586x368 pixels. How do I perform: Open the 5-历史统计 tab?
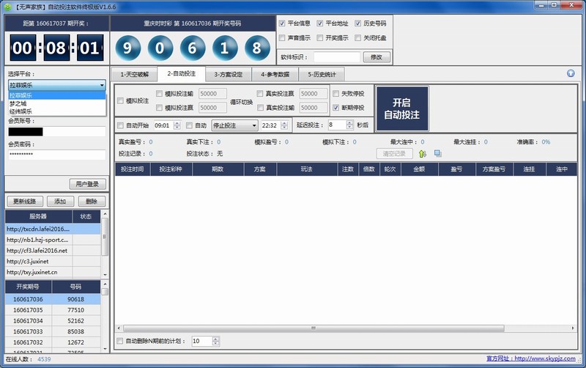coord(321,74)
